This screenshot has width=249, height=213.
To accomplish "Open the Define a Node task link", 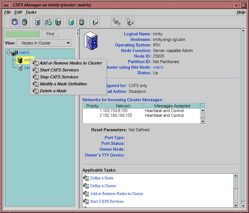I will pyautogui.click(x=102, y=178).
